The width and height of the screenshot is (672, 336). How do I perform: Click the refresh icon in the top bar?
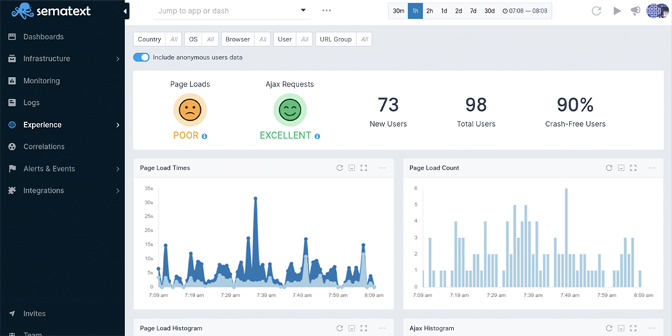[597, 11]
